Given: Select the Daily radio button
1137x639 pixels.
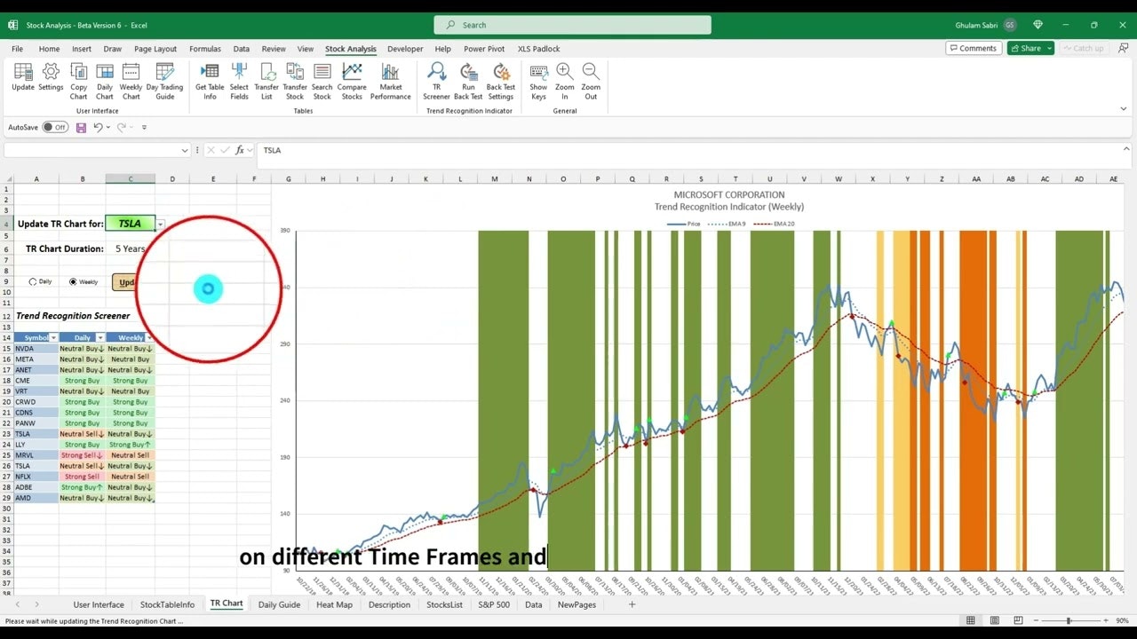Looking at the screenshot, I should [33, 281].
